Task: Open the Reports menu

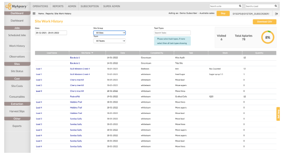Action: click(x=58, y=6)
